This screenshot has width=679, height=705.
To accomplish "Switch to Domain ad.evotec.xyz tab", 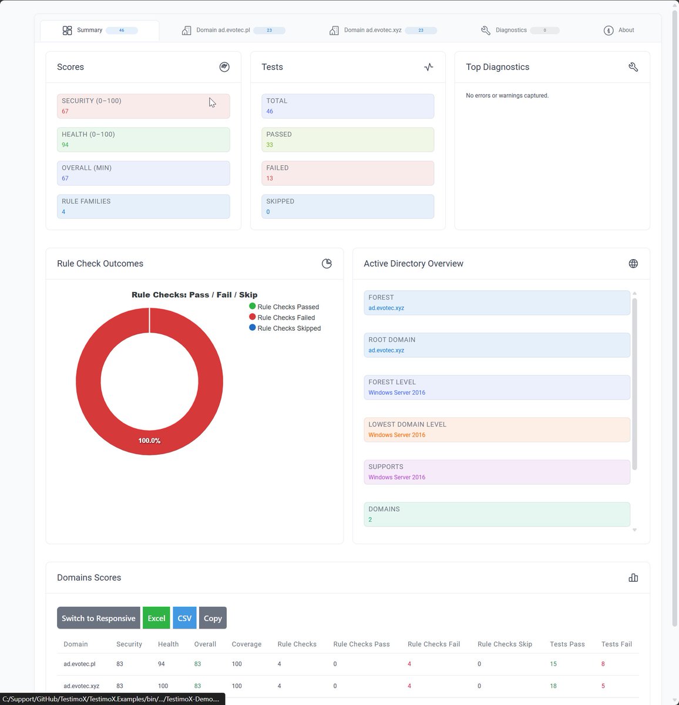I will 382,31.
